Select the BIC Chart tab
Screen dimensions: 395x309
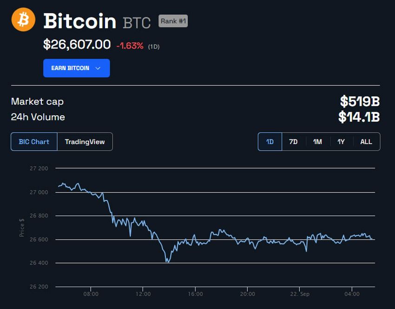pyautogui.click(x=33, y=141)
